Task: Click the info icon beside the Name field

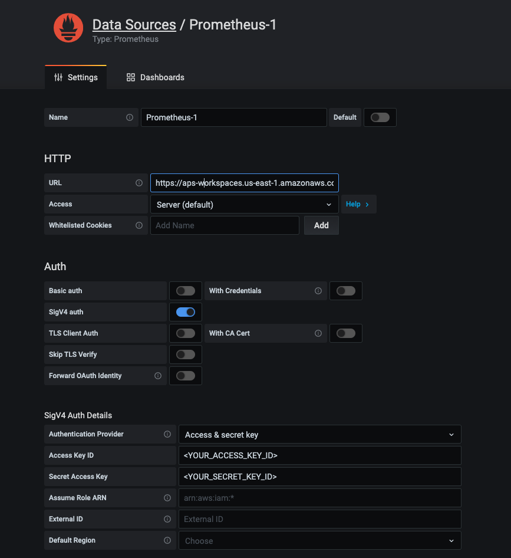Action: click(131, 117)
